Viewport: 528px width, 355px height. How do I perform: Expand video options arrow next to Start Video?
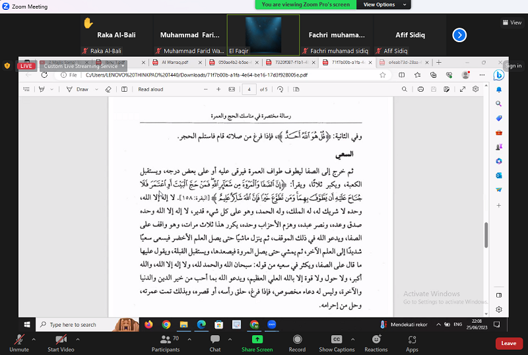point(78,339)
